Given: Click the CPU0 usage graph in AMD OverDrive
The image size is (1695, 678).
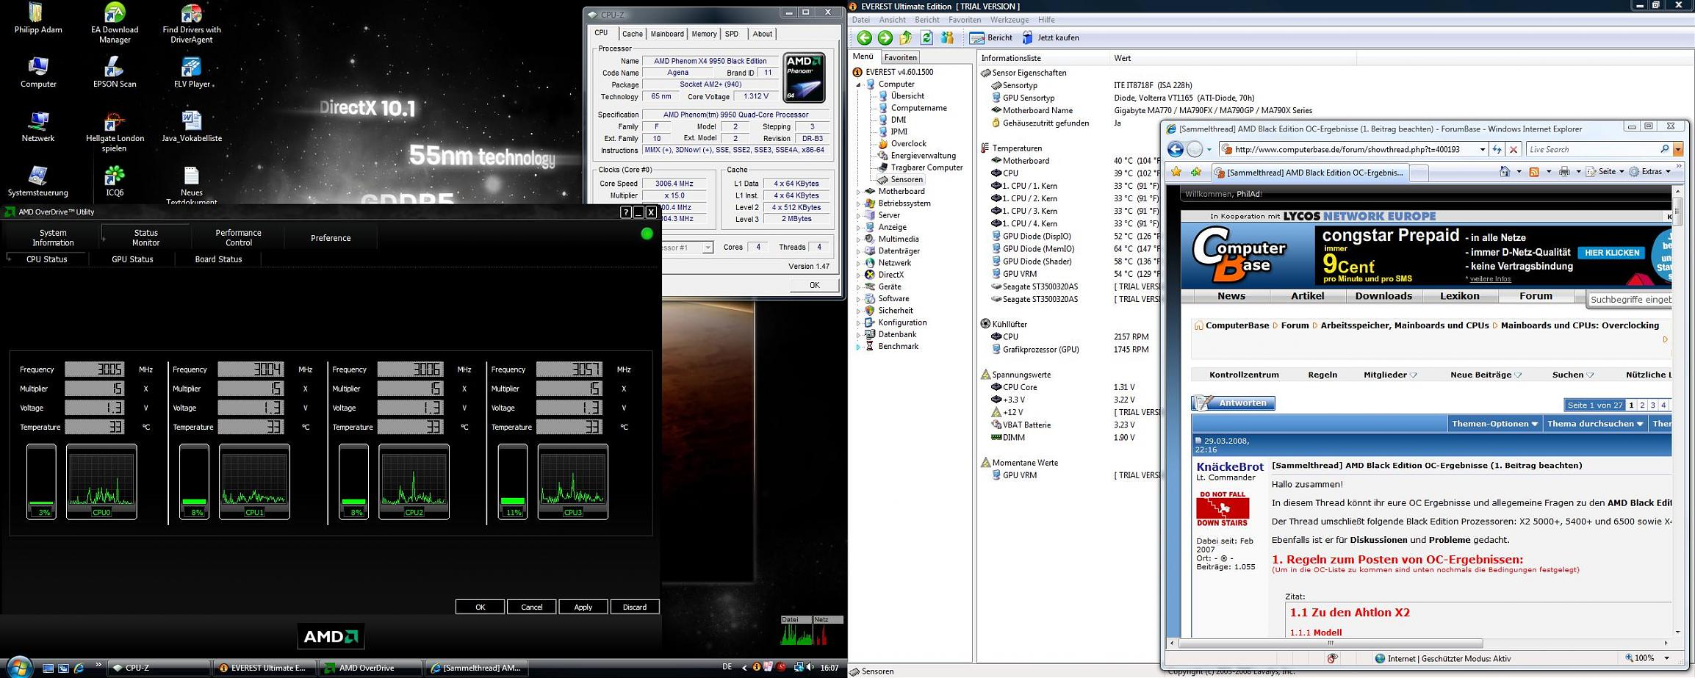Looking at the screenshot, I should (101, 481).
